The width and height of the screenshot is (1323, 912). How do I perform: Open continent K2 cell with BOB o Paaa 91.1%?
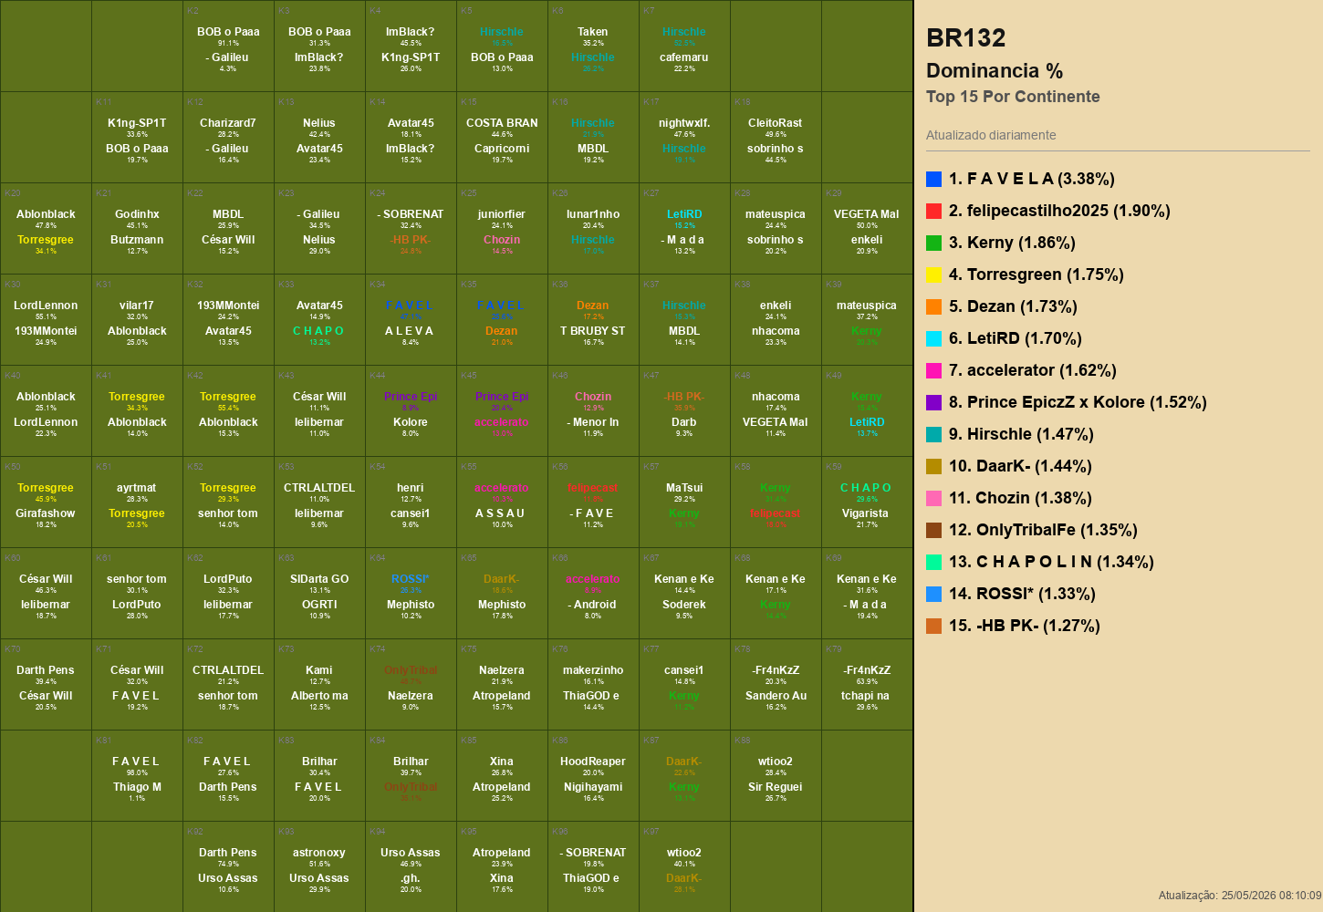[x=228, y=46]
